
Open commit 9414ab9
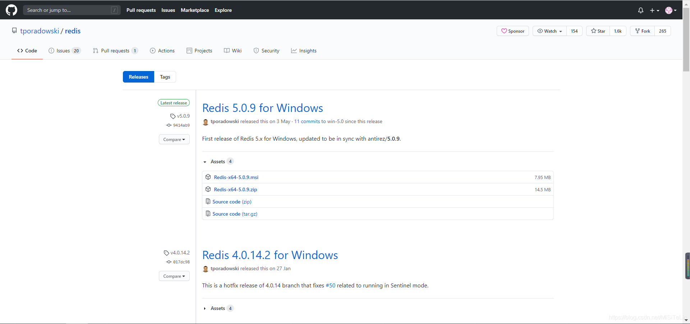click(178, 125)
